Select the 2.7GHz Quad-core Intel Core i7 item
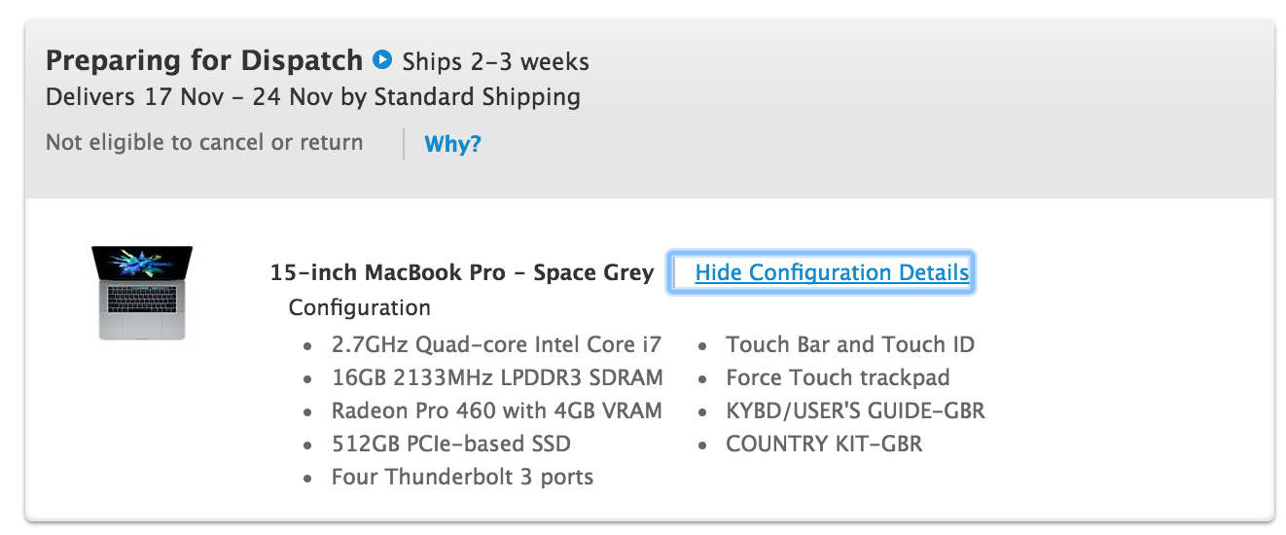This screenshot has height=535, width=1286. click(496, 344)
